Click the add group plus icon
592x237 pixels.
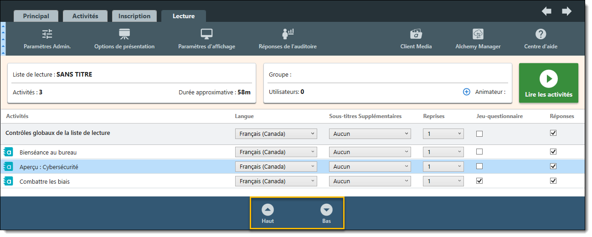pyautogui.click(x=466, y=92)
